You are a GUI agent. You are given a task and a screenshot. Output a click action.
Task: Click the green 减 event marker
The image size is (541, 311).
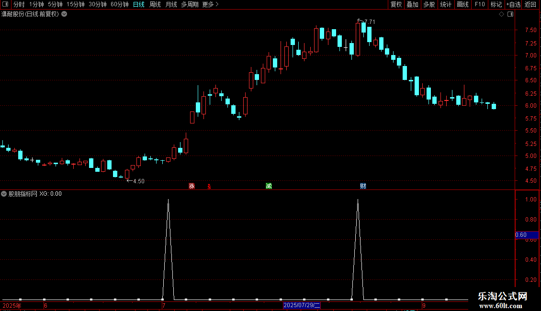[269, 186]
